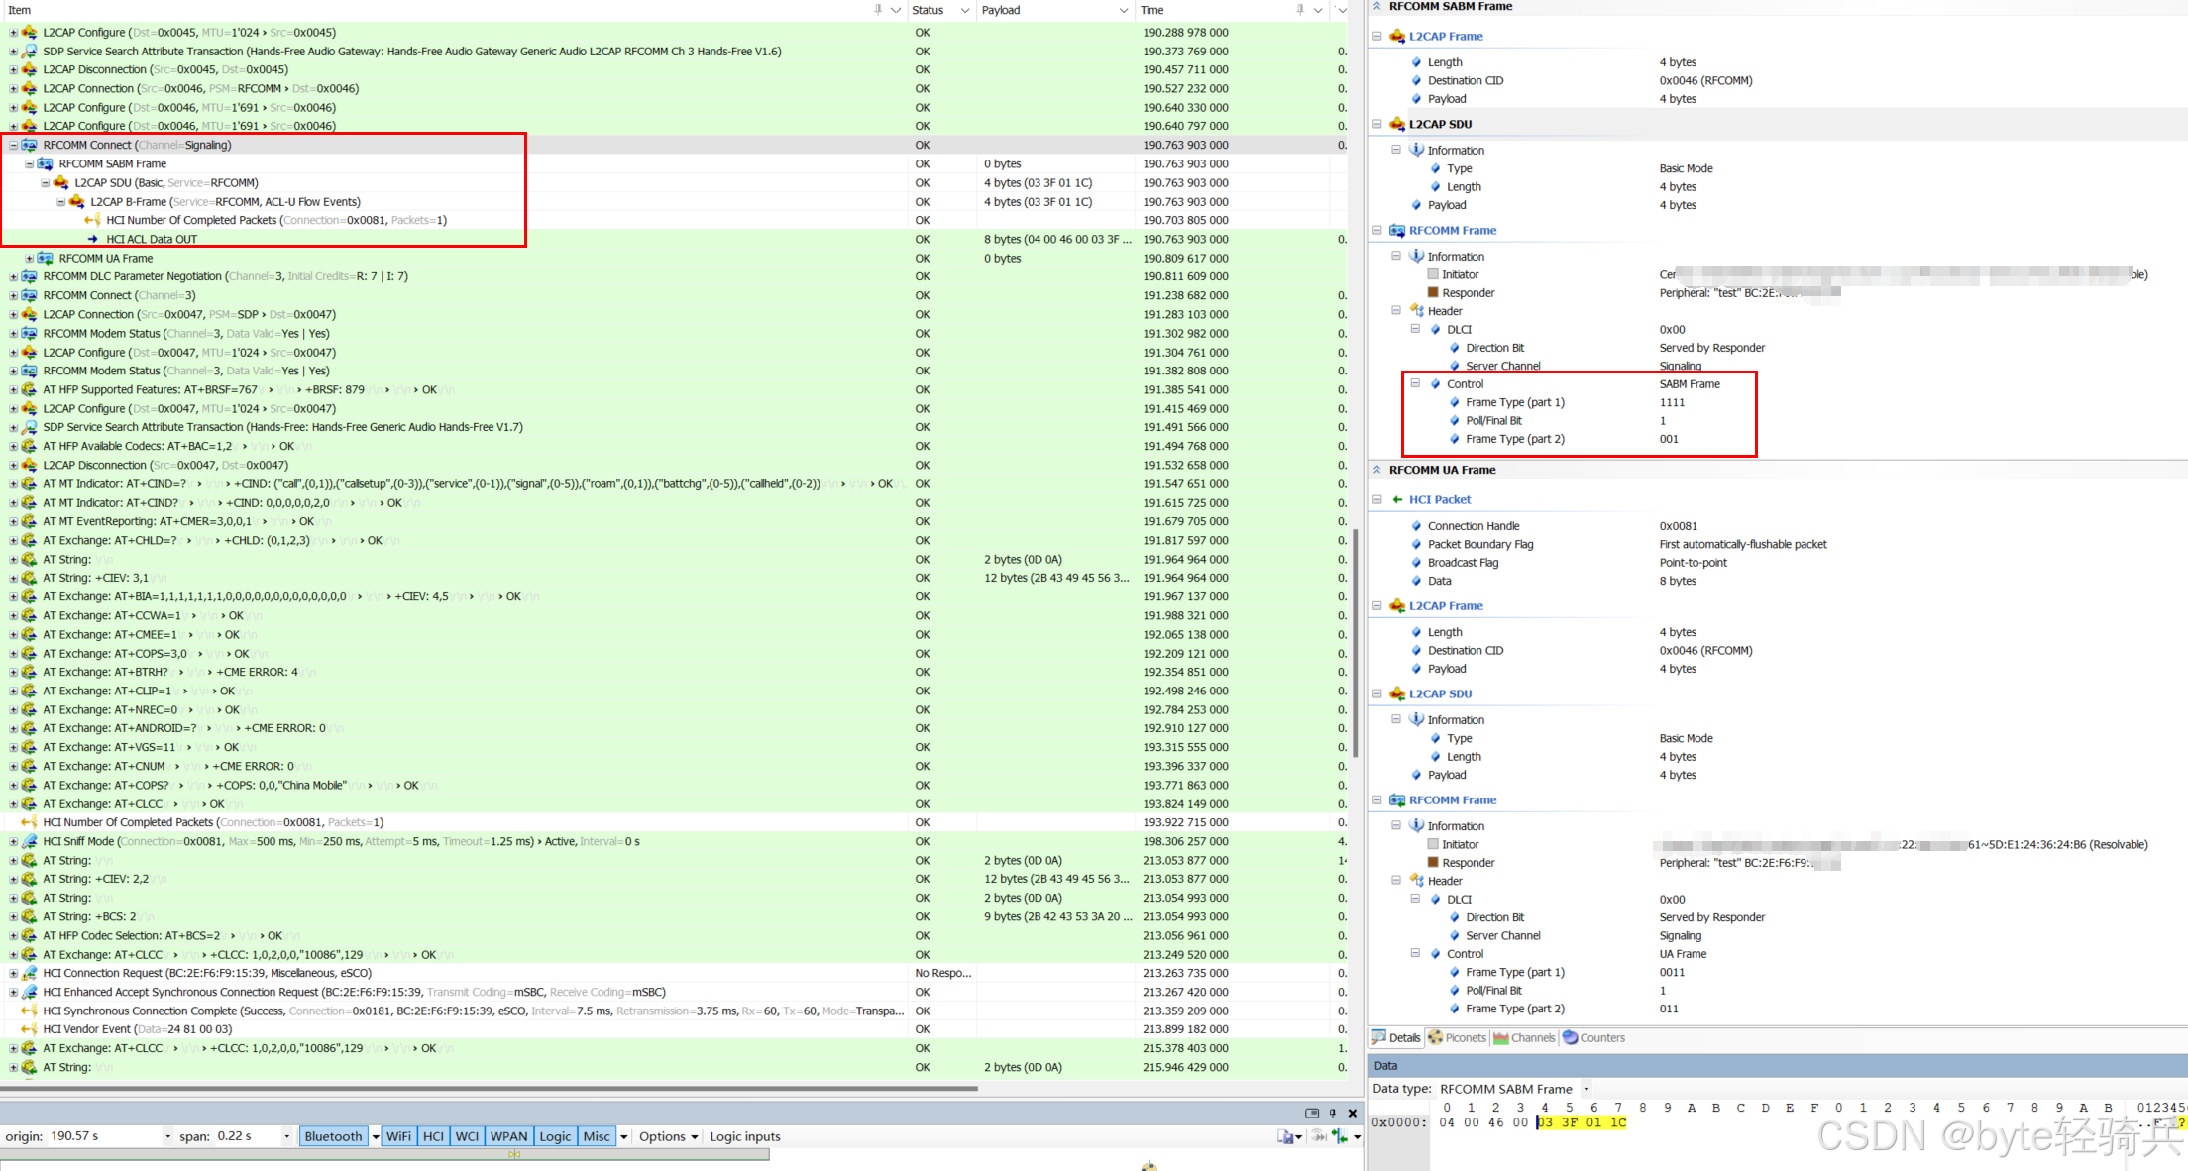Collapse the L2CAP Frame section in details
The height and width of the screenshot is (1171, 2188).
(x=1377, y=36)
